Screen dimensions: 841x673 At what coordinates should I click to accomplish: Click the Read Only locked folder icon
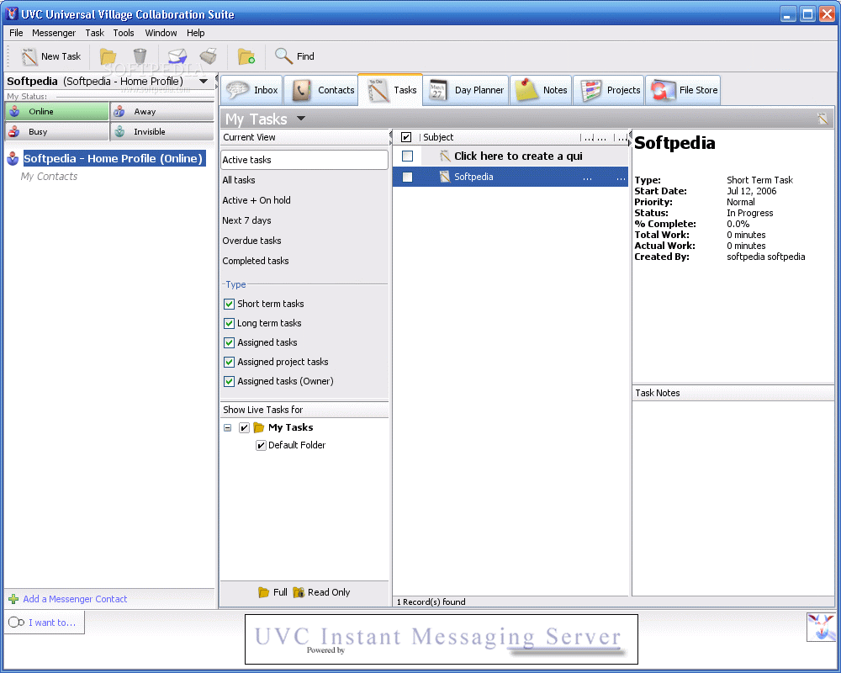tap(299, 592)
